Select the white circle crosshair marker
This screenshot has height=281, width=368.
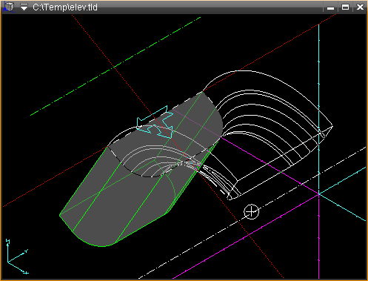pos(251,212)
